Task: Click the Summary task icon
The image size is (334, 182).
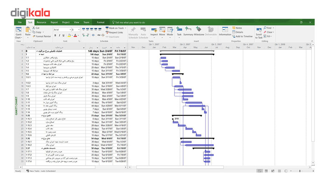Action: (x=188, y=31)
